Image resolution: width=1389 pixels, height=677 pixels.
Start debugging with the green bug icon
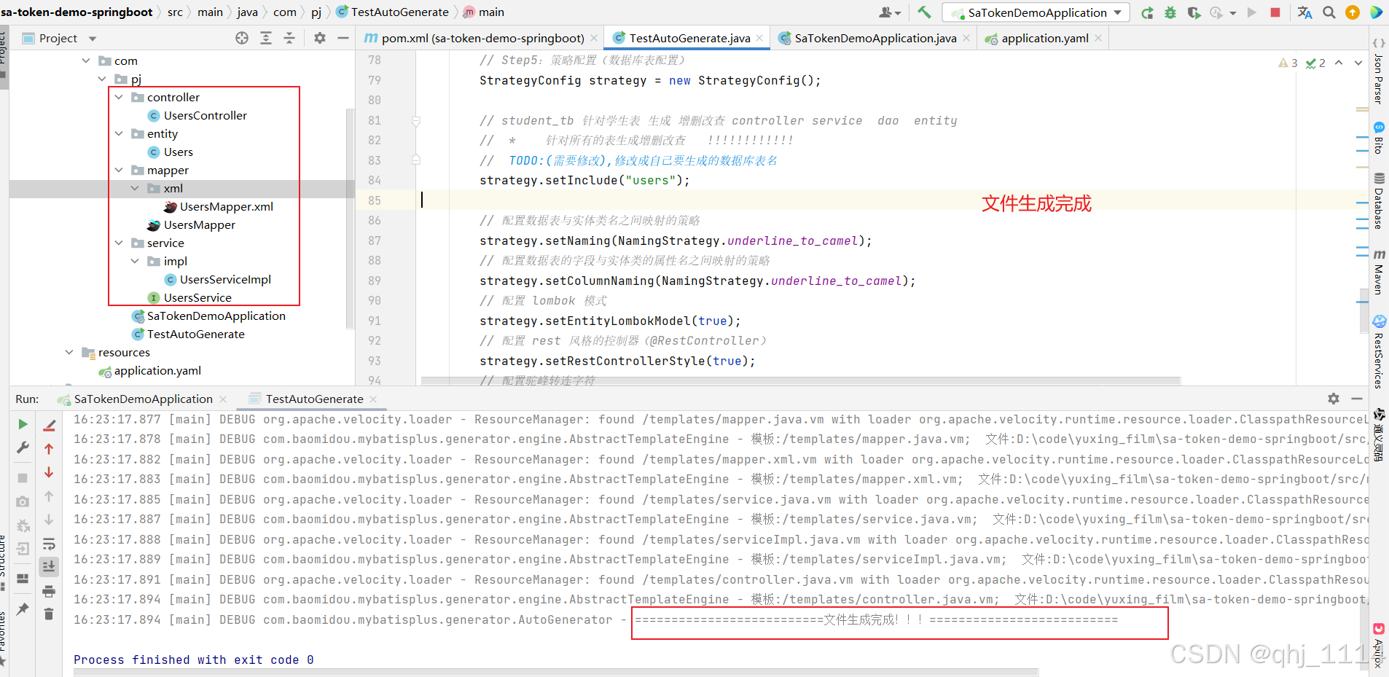pyautogui.click(x=1170, y=12)
